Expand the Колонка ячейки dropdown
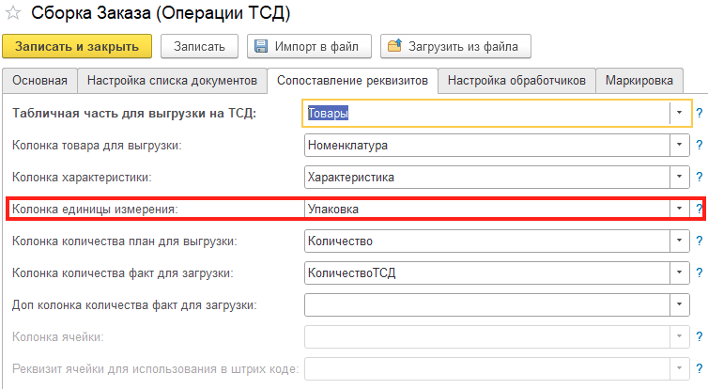The width and height of the screenshot is (708, 389). 679,336
